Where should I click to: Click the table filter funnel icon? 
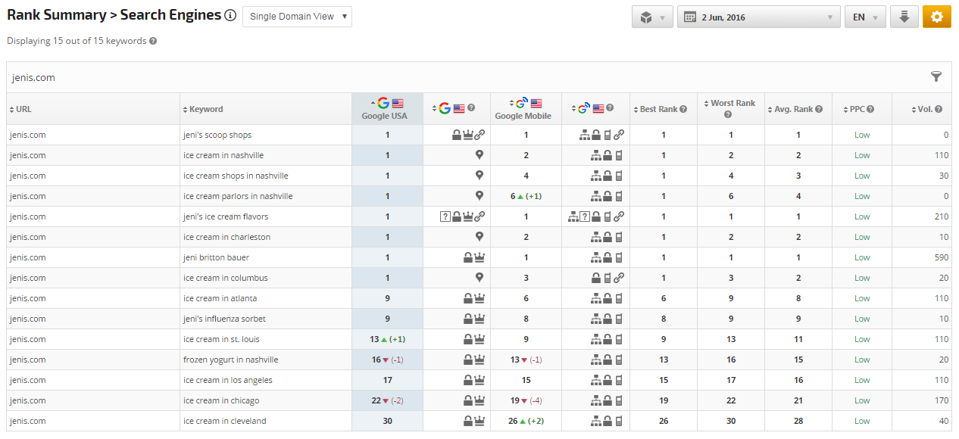point(936,76)
